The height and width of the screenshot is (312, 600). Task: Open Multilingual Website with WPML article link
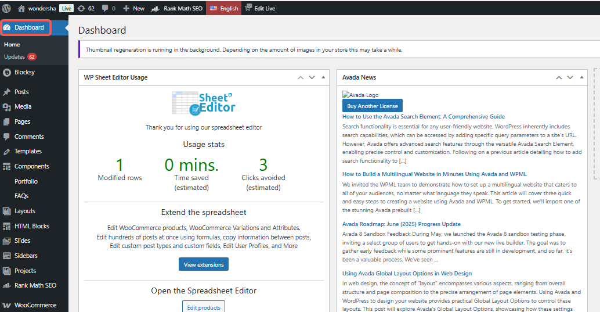[x=434, y=174]
